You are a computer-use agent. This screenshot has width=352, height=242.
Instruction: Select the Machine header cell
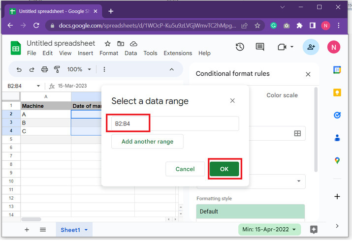[46, 106]
